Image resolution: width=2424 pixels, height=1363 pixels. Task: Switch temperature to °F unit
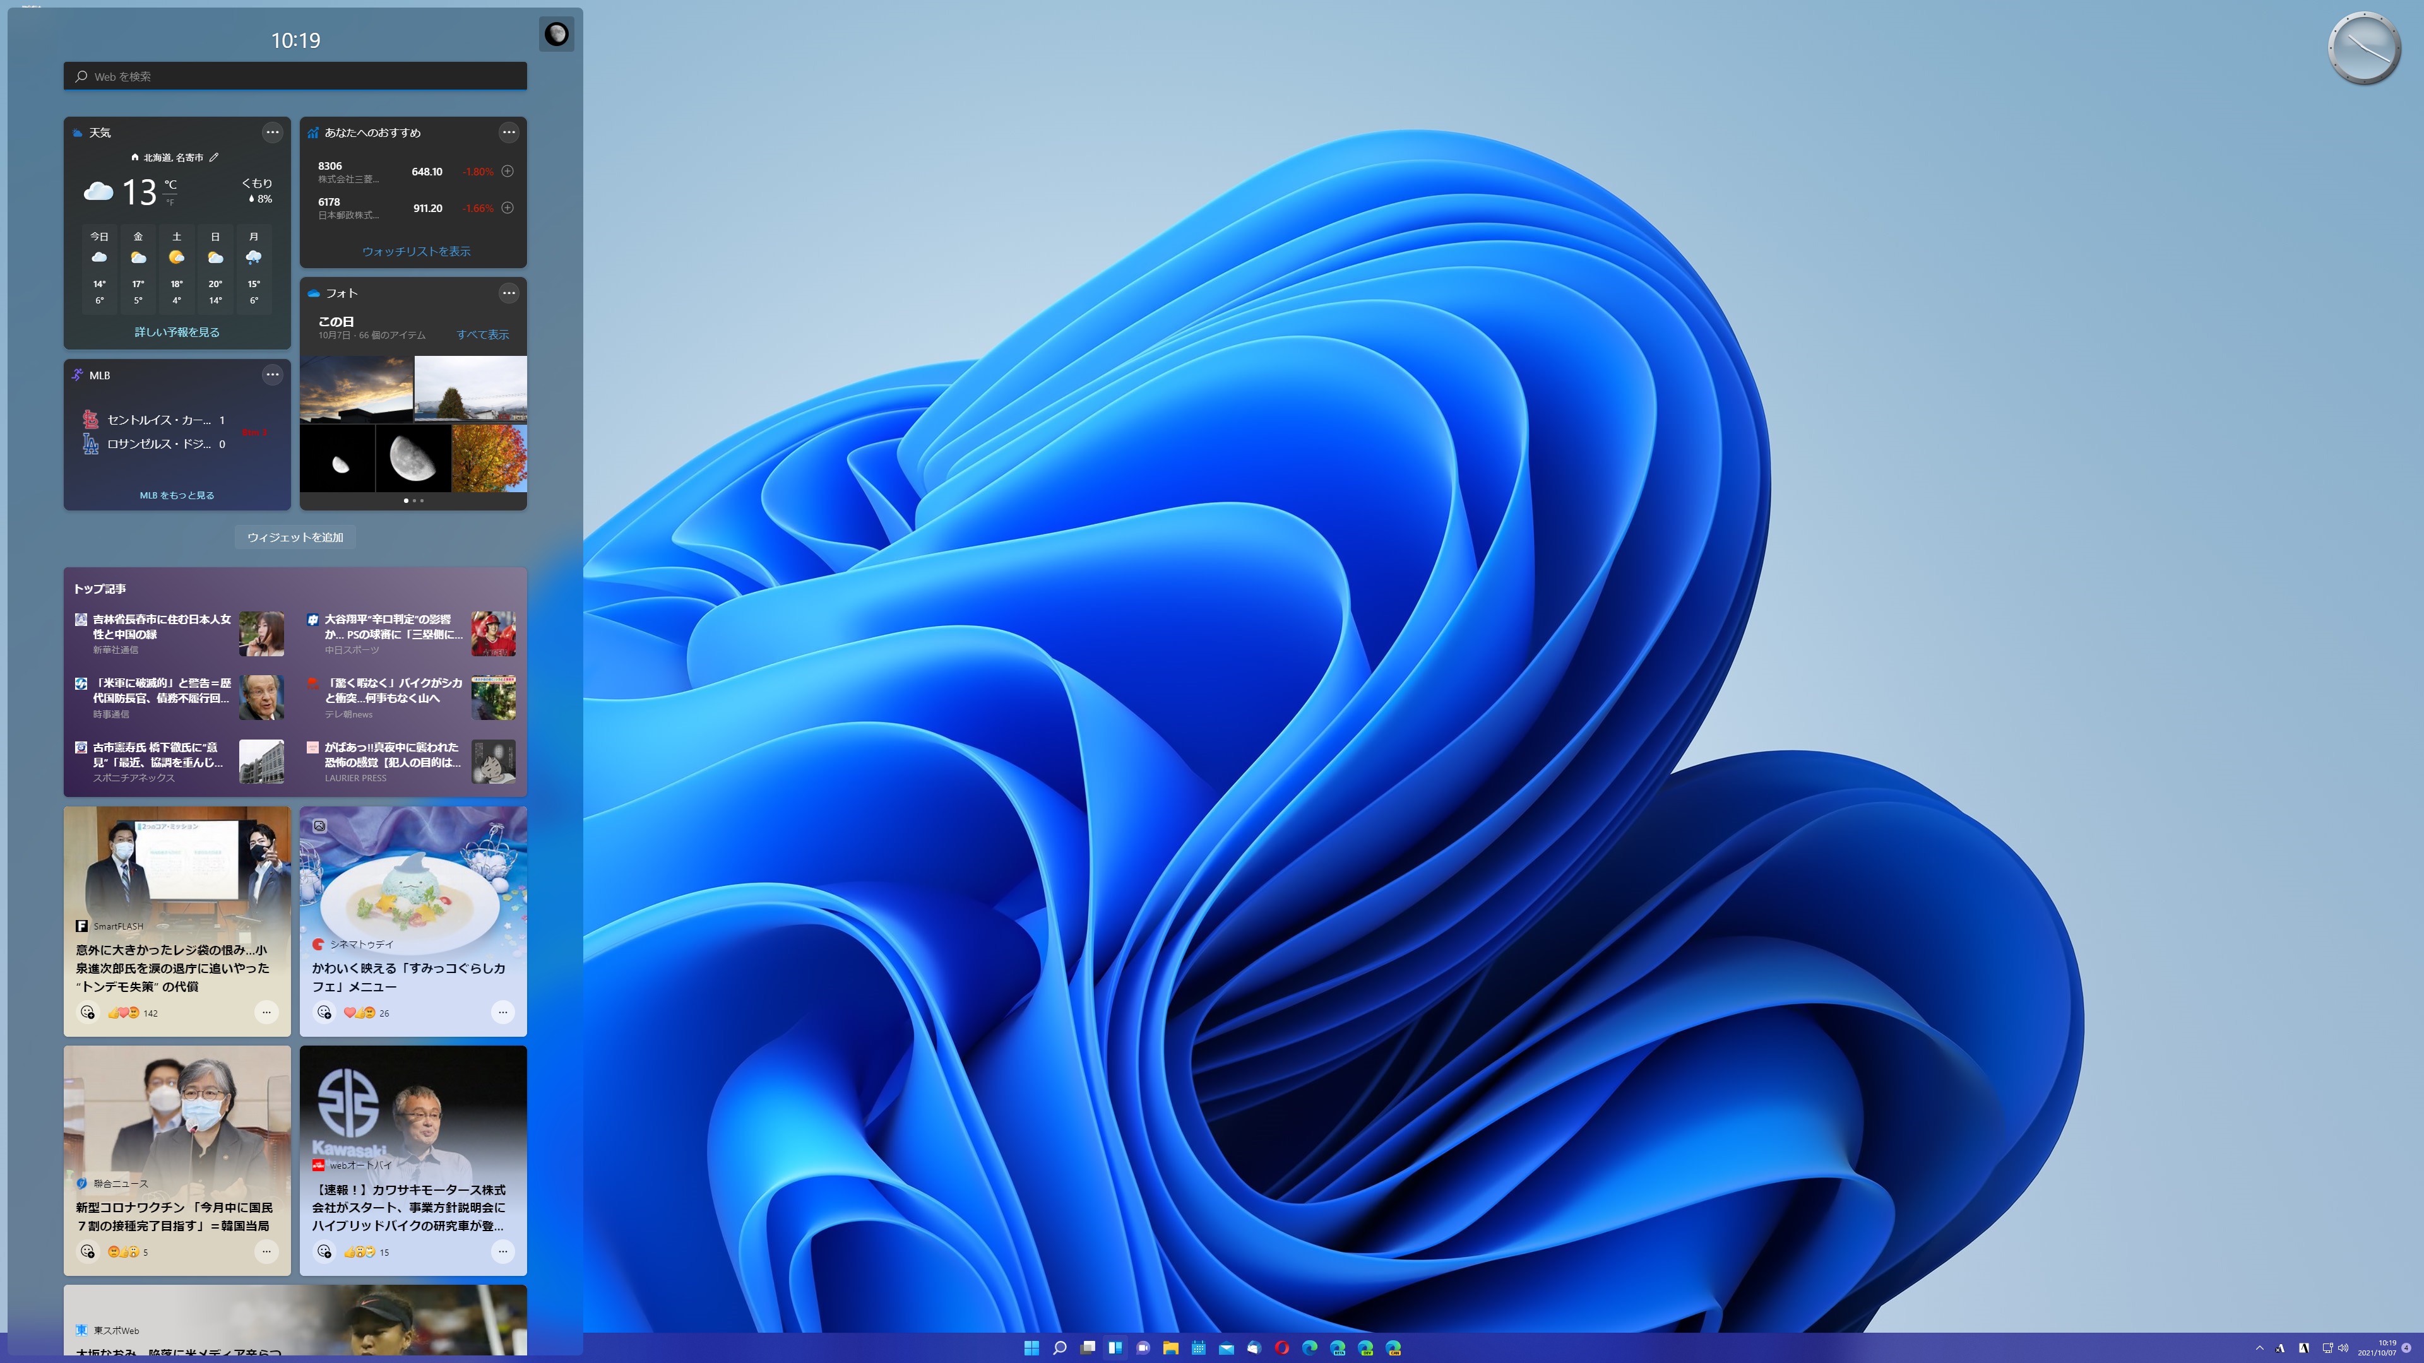[170, 202]
